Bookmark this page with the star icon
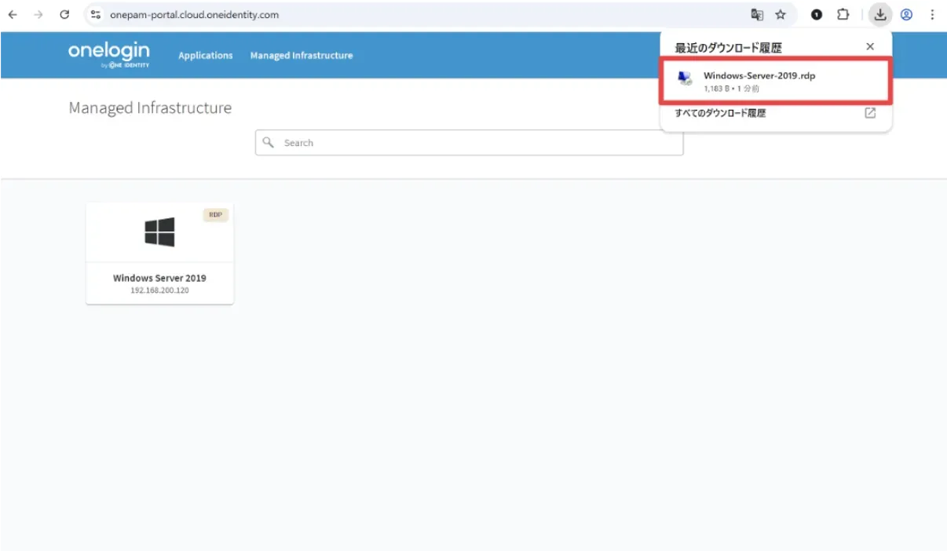The width and height of the screenshot is (947, 551). pyautogui.click(x=781, y=15)
